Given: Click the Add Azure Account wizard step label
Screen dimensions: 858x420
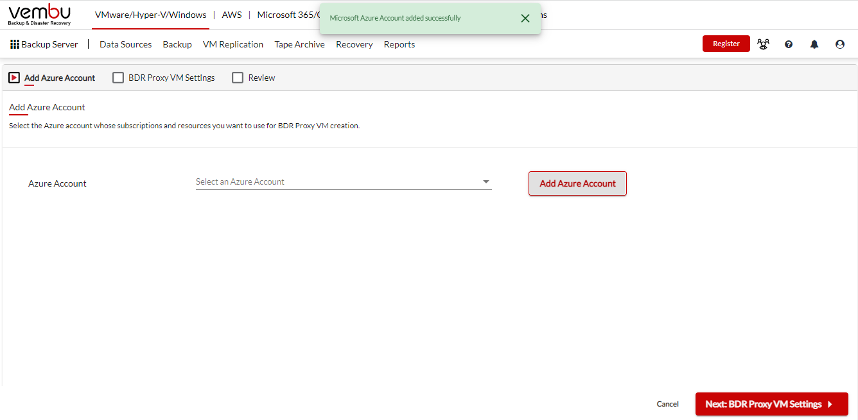Looking at the screenshot, I should click(x=60, y=78).
